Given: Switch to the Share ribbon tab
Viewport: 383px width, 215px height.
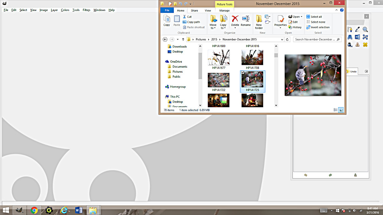Looking at the screenshot, I should (x=194, y=11).
